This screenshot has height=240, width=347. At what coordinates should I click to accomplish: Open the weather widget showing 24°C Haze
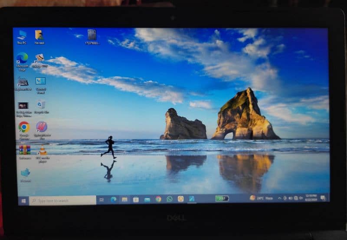coord(261,198)
